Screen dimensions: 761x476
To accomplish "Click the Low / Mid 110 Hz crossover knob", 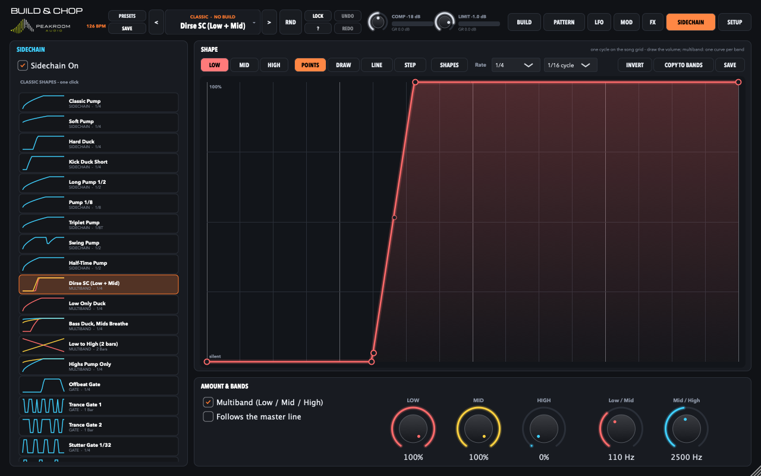I will 621,428.
